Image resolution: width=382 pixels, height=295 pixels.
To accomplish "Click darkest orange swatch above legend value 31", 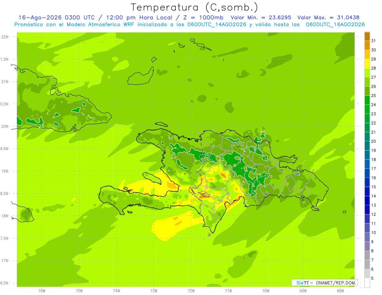I will point(367,36).
